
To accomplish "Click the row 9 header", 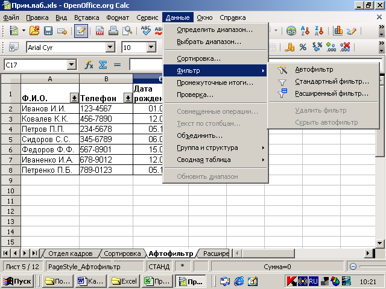I will (x=11, y=181).
